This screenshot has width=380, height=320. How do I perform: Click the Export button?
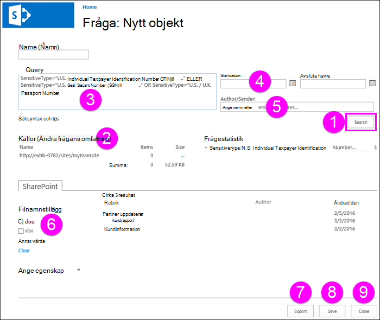tap(301, 311)
